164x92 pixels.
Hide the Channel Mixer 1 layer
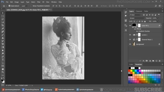[130, 40]
